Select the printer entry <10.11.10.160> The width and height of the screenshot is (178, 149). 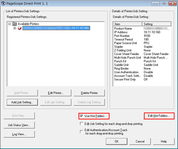56,28
